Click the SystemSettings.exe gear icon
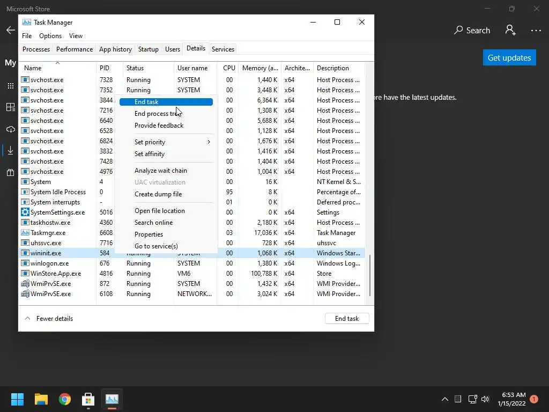The height and width of the screenshot is (412, 549). point(25,212)
